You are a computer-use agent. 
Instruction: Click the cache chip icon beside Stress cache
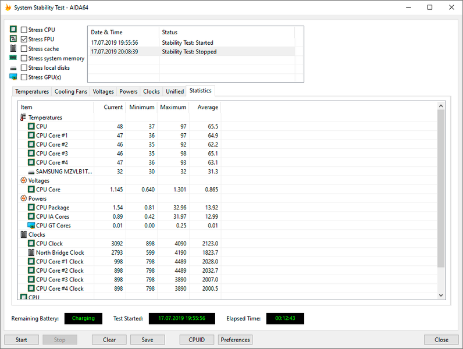pyautogui.click(x=13, y=48)
